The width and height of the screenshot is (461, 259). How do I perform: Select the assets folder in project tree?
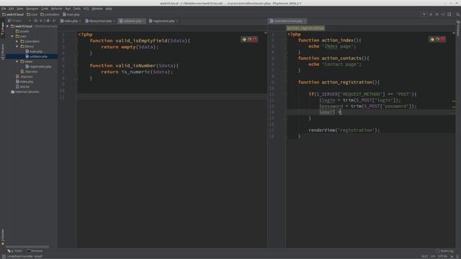pos(22,31)
